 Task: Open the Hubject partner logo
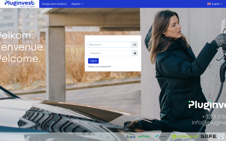tap(161, 136)
